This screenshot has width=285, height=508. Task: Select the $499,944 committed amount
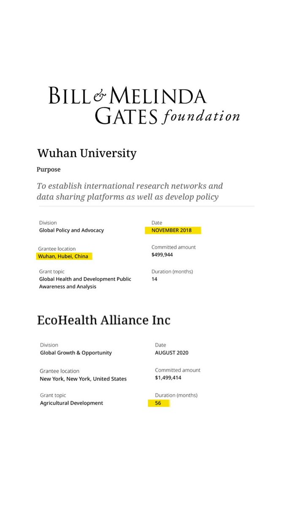(x=163, y=255)
